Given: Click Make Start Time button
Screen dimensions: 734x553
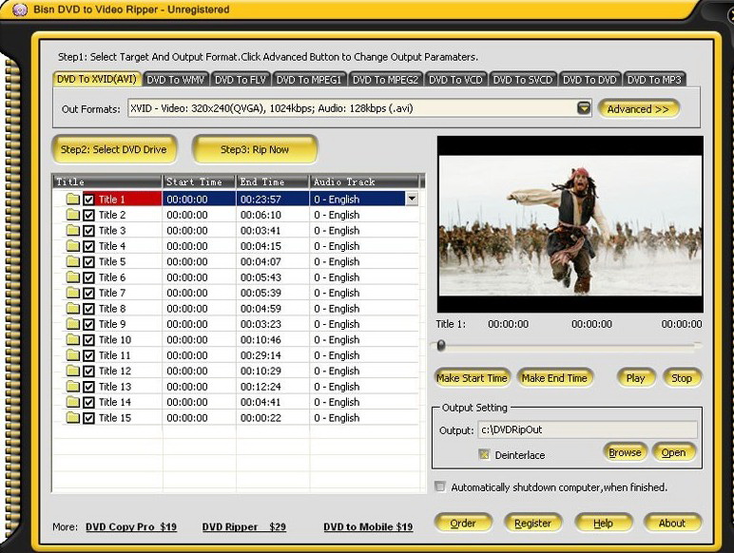Looking at the screenshot, I should tap(472, 378).
